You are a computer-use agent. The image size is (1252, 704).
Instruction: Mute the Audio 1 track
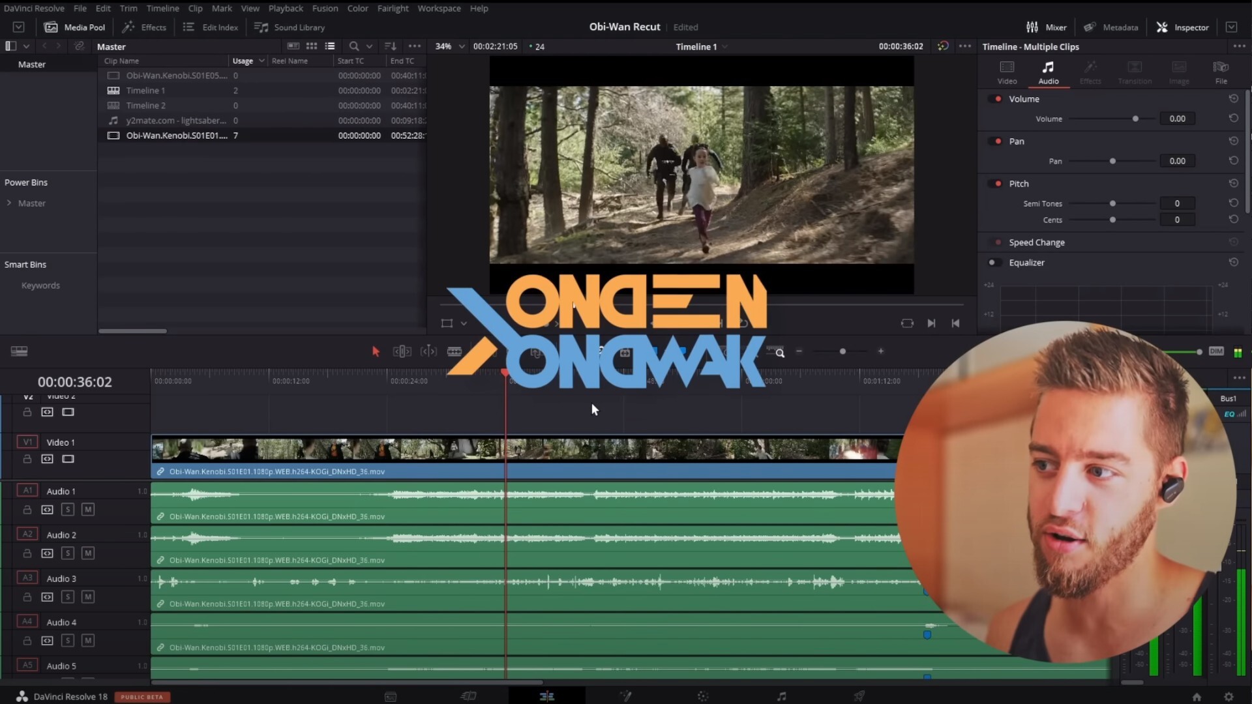88,510
